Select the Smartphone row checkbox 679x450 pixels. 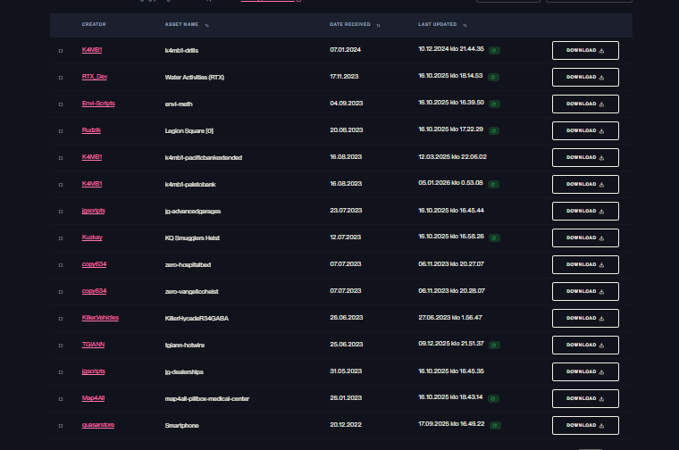click(61, 426)
